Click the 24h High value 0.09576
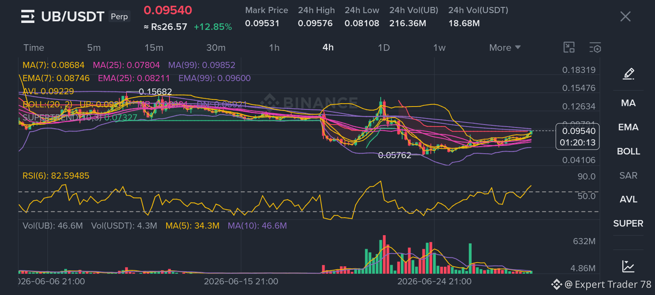Screen dimensions: 655x295 (315, 23)
